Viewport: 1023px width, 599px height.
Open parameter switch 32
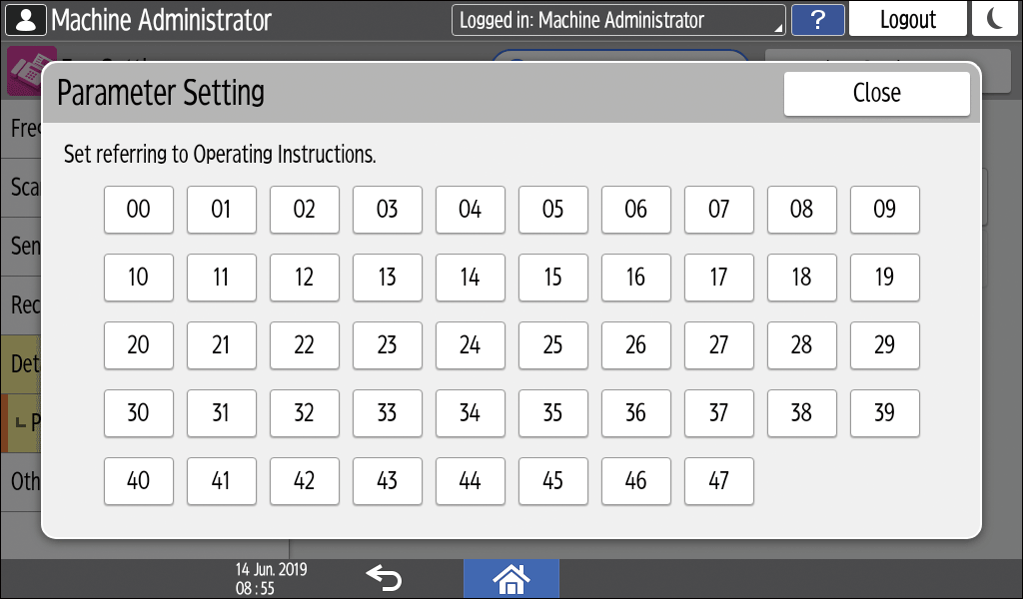(x=305, y=413)
